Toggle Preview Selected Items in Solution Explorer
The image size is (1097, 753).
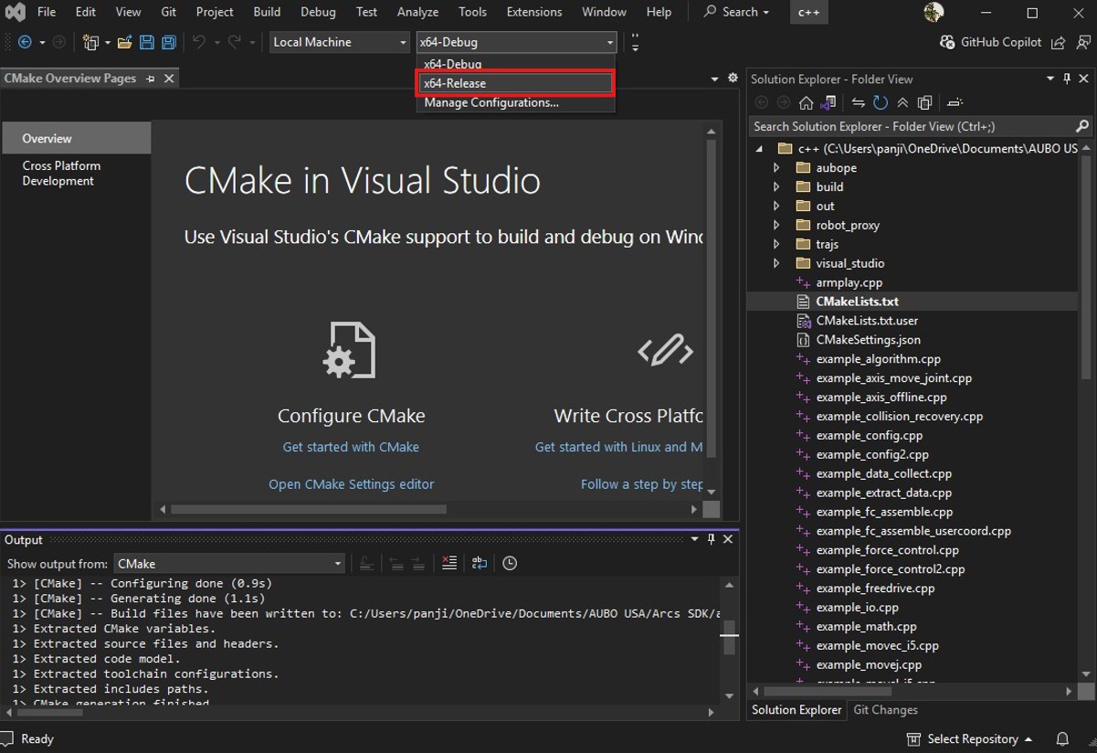click(955, 102)
